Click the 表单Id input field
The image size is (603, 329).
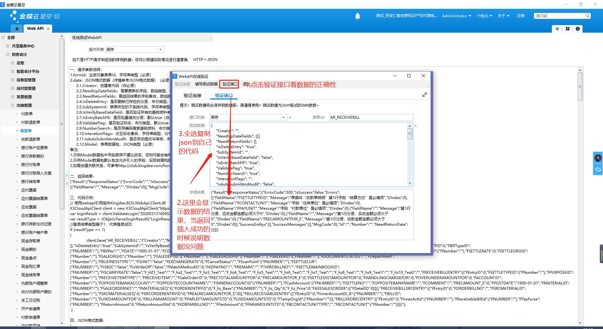(x=371, y=117)
